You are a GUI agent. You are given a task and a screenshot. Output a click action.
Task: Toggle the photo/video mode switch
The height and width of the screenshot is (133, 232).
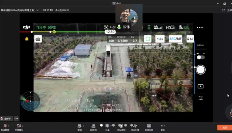coord(200,57)
